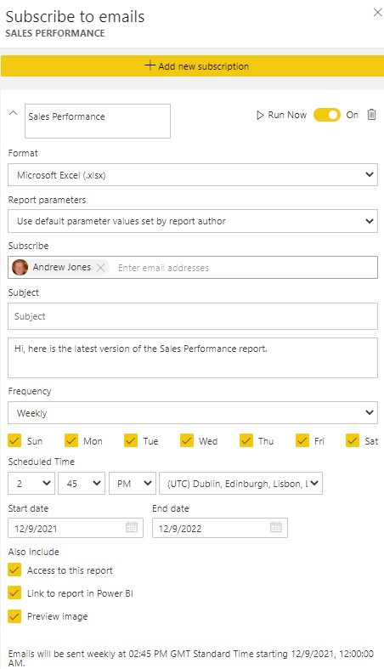This screenshot has height=669, width=384.
Task: Open the Report parameters dropdown
Action: point(193,221)
